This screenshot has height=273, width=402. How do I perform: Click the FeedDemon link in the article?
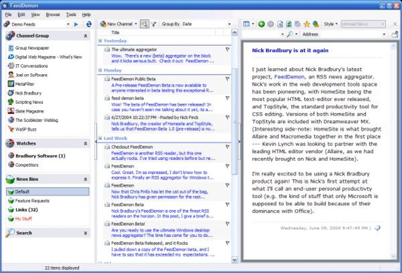pyautogui.click(x=289, y=77)
